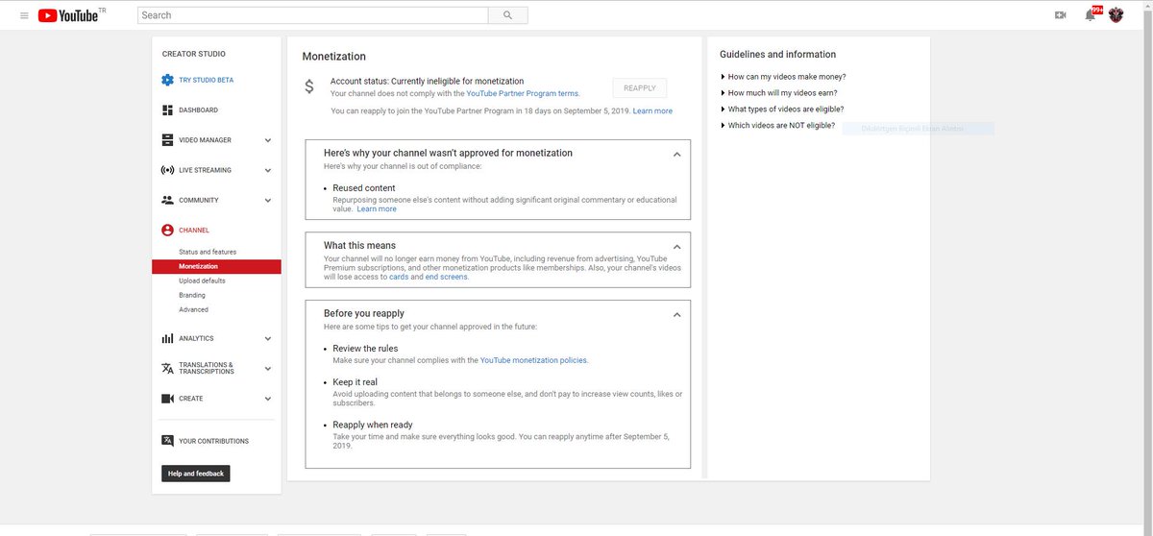1153x536 pixels.
Task: Open the notifications bell
Action: coord(1090,15)
